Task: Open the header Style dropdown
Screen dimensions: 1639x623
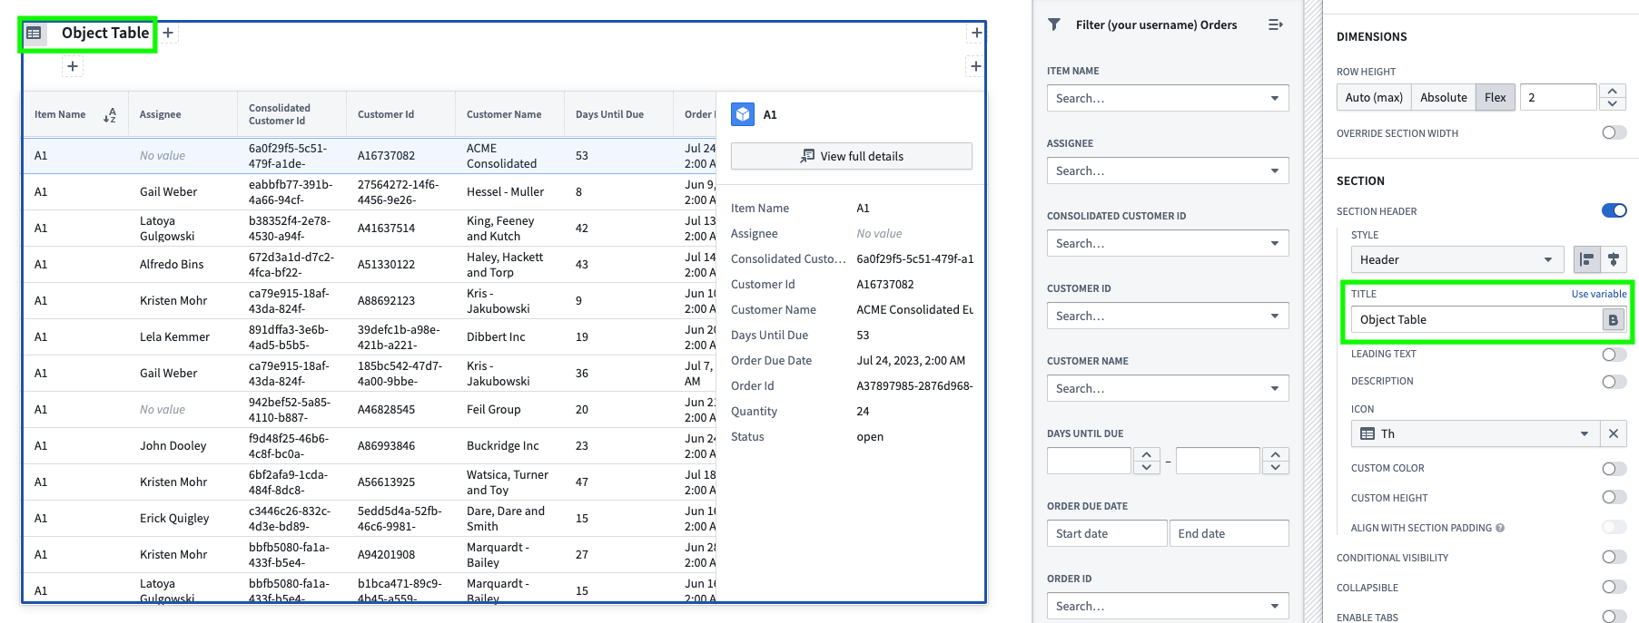Action: point(1456,260)
